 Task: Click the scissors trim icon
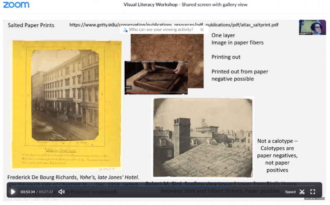click(x=302, y=192)
